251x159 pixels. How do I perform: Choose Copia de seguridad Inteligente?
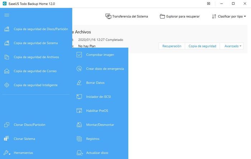click(x=35, y=85)
